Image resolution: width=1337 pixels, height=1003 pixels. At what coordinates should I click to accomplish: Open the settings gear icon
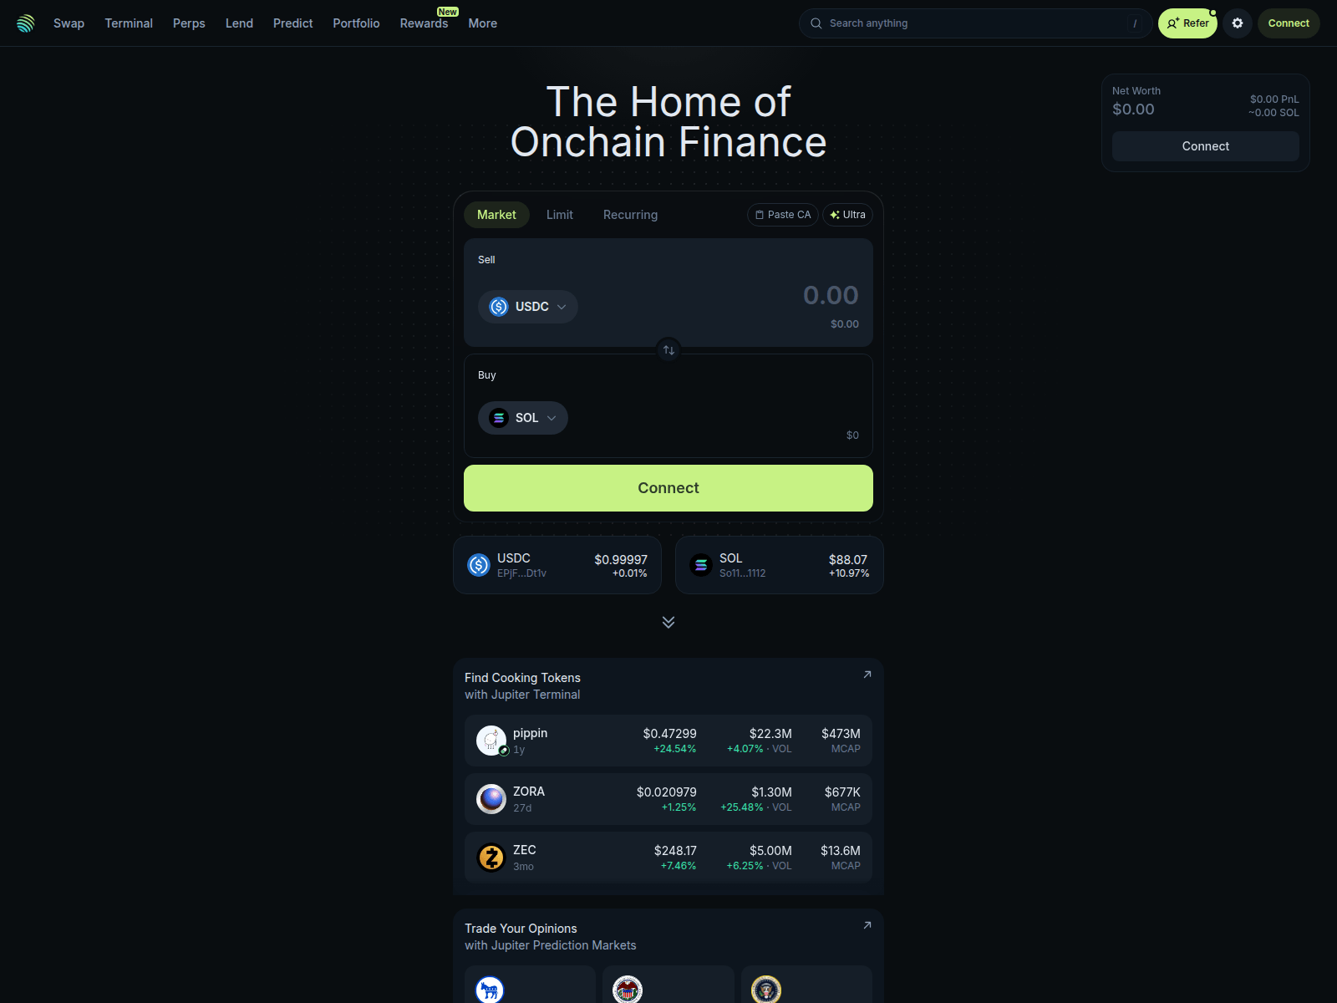tap(1238, 23)
